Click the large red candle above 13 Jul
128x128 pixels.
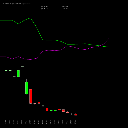click(x=31, y=97)
